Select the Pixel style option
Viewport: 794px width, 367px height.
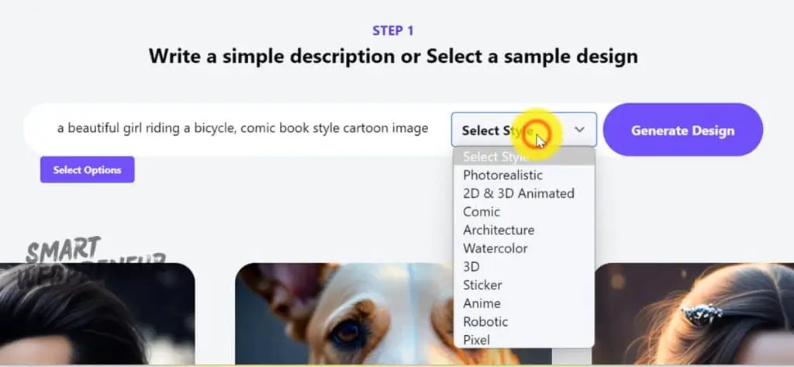(x=476, y=340)
